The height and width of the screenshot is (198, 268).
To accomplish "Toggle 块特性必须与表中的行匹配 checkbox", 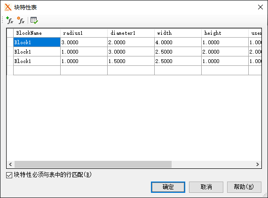I will click(9, 175).
